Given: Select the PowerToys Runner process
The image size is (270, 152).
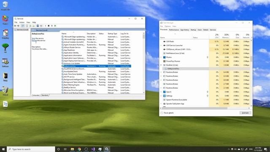Looking at the screenshot, I should (x=205, y=61).
